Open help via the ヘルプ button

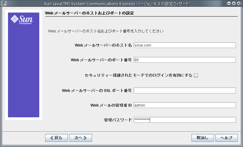tap(226, 138)
